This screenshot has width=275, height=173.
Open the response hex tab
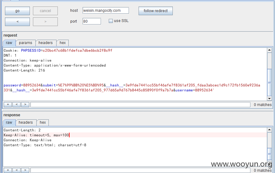coord(43,122)
